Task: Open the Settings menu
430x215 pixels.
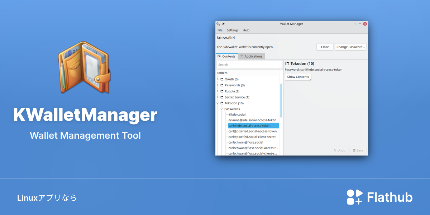Action: coord(233,30)
